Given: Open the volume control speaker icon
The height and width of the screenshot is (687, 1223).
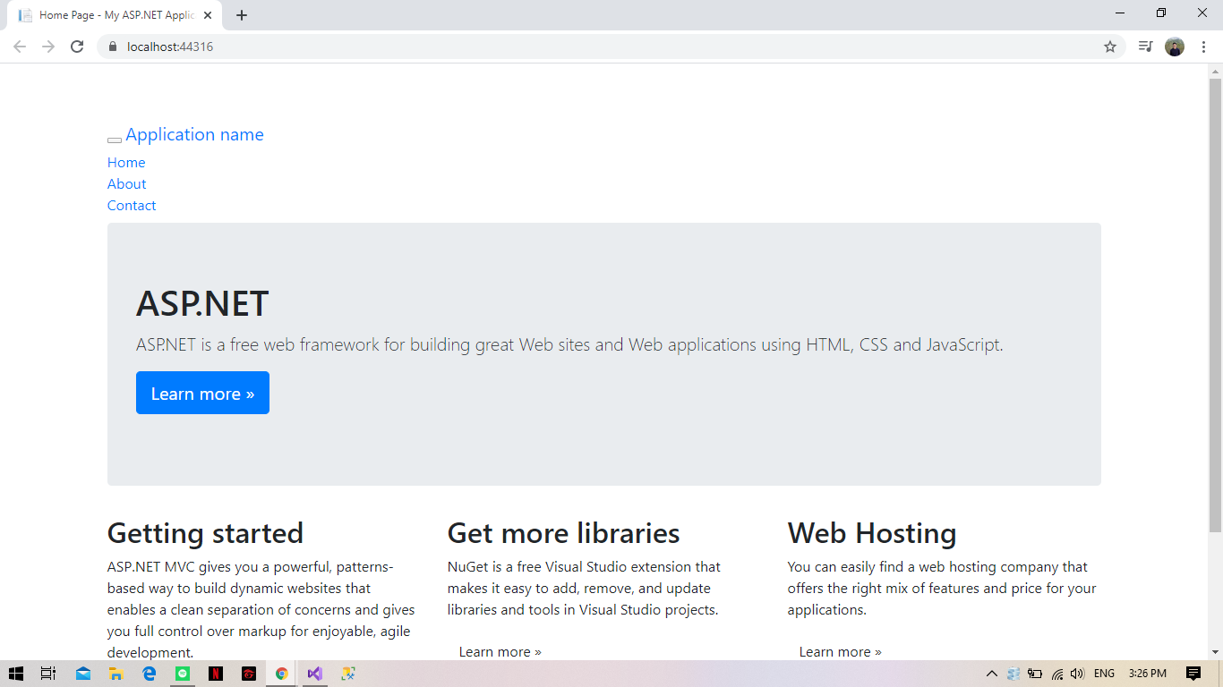Looking at the screenshot, I should (1077, 674).
